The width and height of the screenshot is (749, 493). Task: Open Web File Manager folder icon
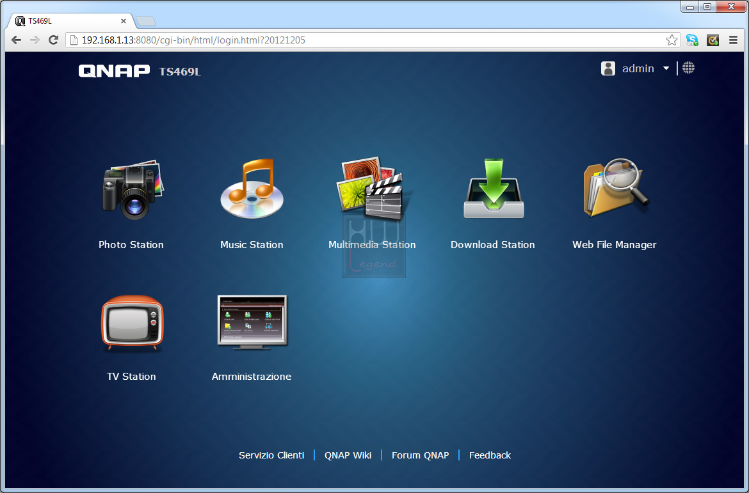point(616,187)
